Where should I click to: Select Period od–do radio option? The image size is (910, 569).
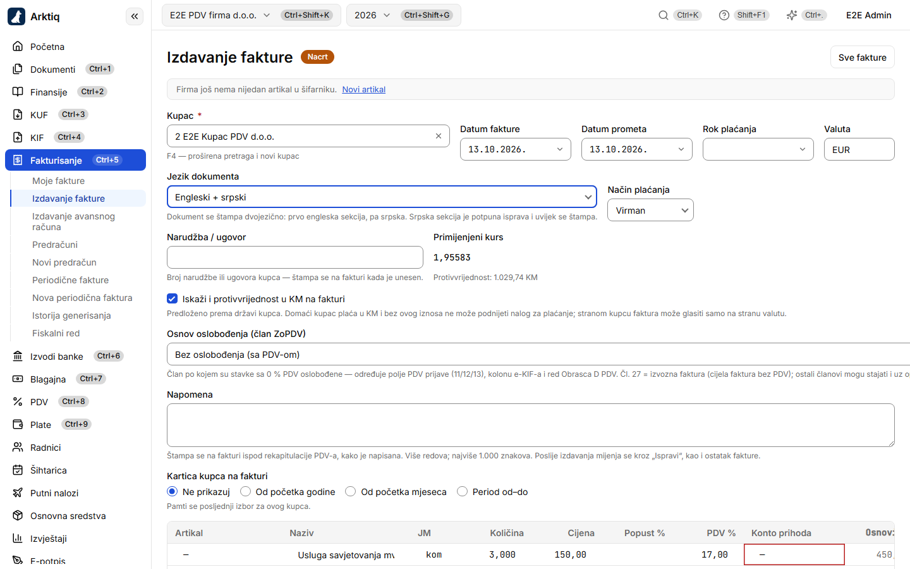click(462, 491)
